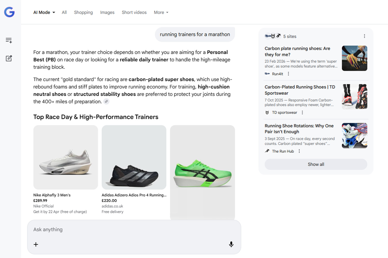Image resolution: width=388 pixels, height=258 pixels.
Task: Open The Run Hub result three-dot menu
Action: click(299, 151)
